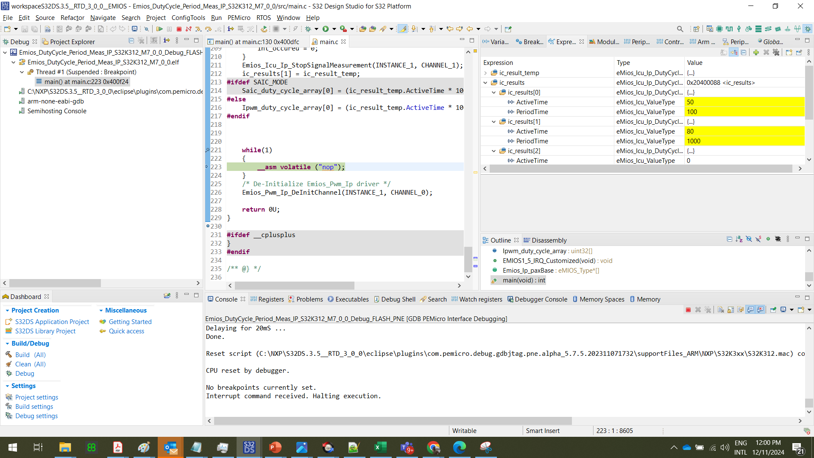Viewport: 814px width, 458px height.
Task: Toggle Scroll Lock in console toolbar
Action: [730, 310]
